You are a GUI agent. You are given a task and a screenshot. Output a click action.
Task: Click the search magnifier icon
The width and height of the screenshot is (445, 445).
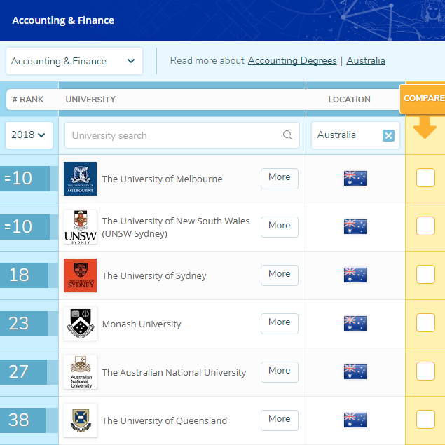287,135
